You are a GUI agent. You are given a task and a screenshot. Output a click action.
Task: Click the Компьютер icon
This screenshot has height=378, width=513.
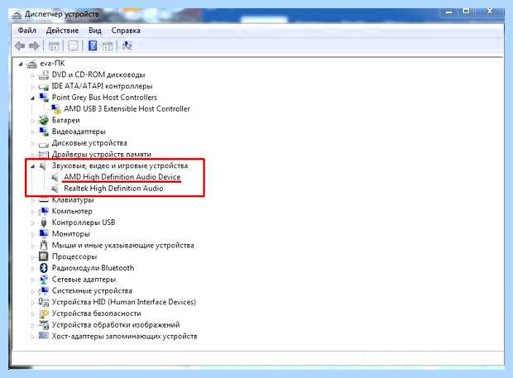[x=44, y=211]
